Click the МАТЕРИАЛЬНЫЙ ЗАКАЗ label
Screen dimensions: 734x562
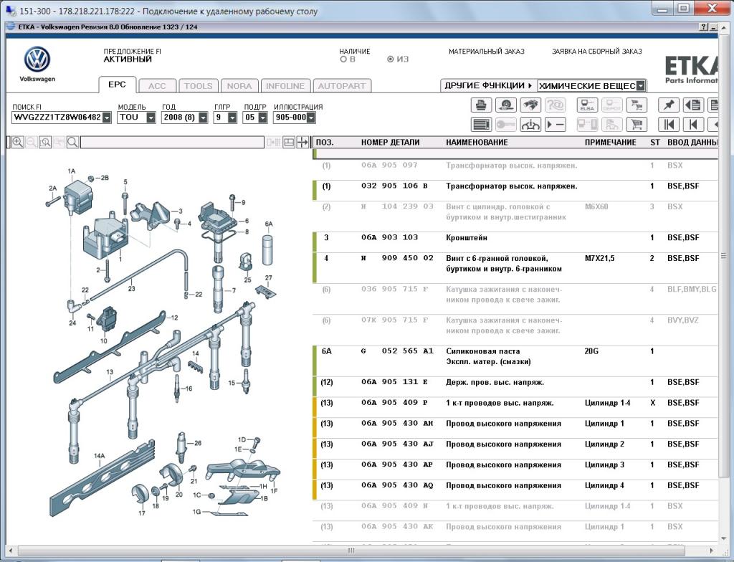click(x=487, y=52)
